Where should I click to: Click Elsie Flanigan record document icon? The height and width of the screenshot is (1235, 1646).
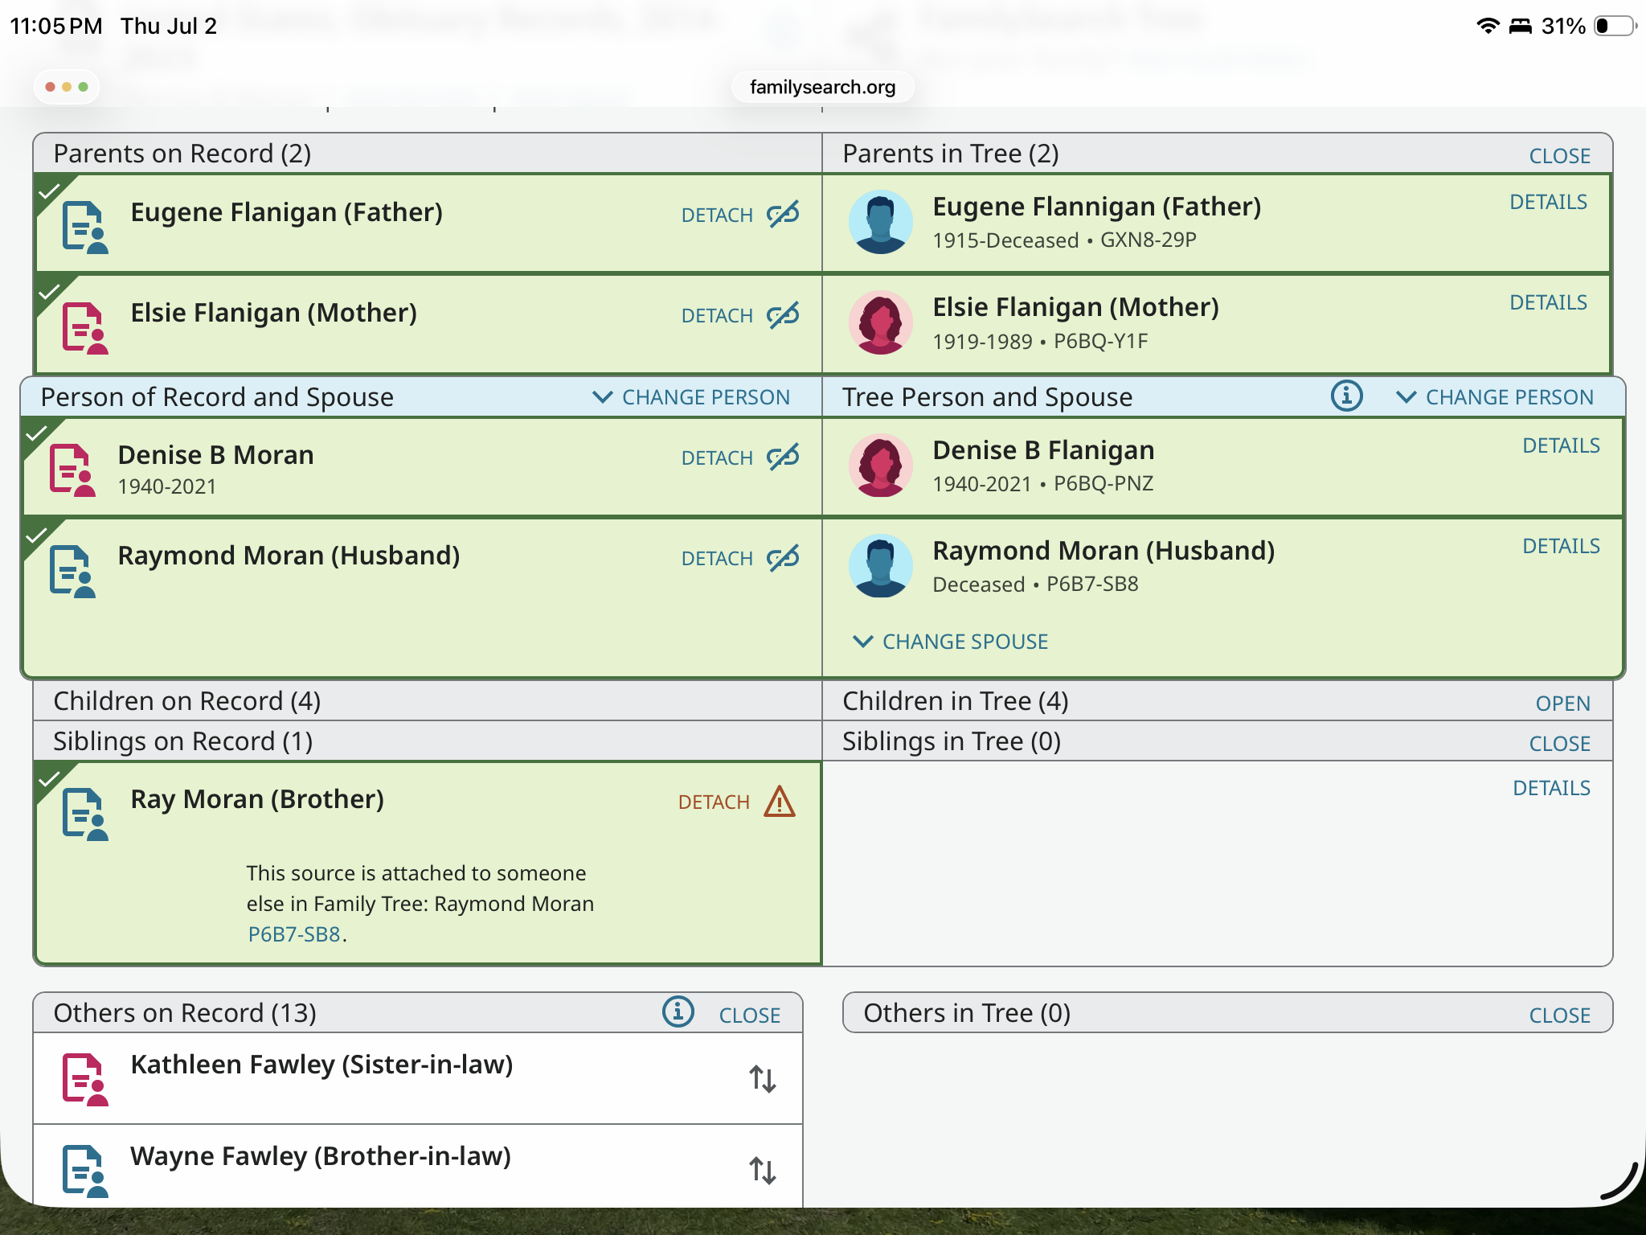click(x=85, y=328)
